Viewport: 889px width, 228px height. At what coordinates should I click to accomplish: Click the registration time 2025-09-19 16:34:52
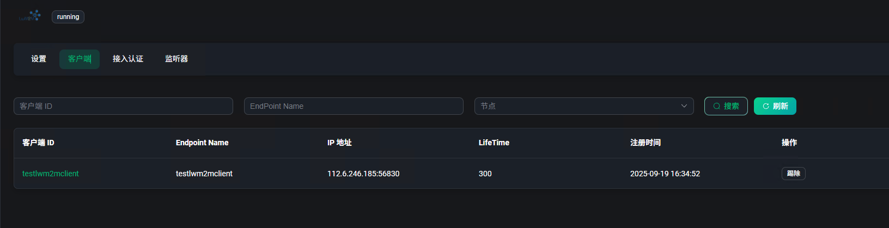[665, 174]
